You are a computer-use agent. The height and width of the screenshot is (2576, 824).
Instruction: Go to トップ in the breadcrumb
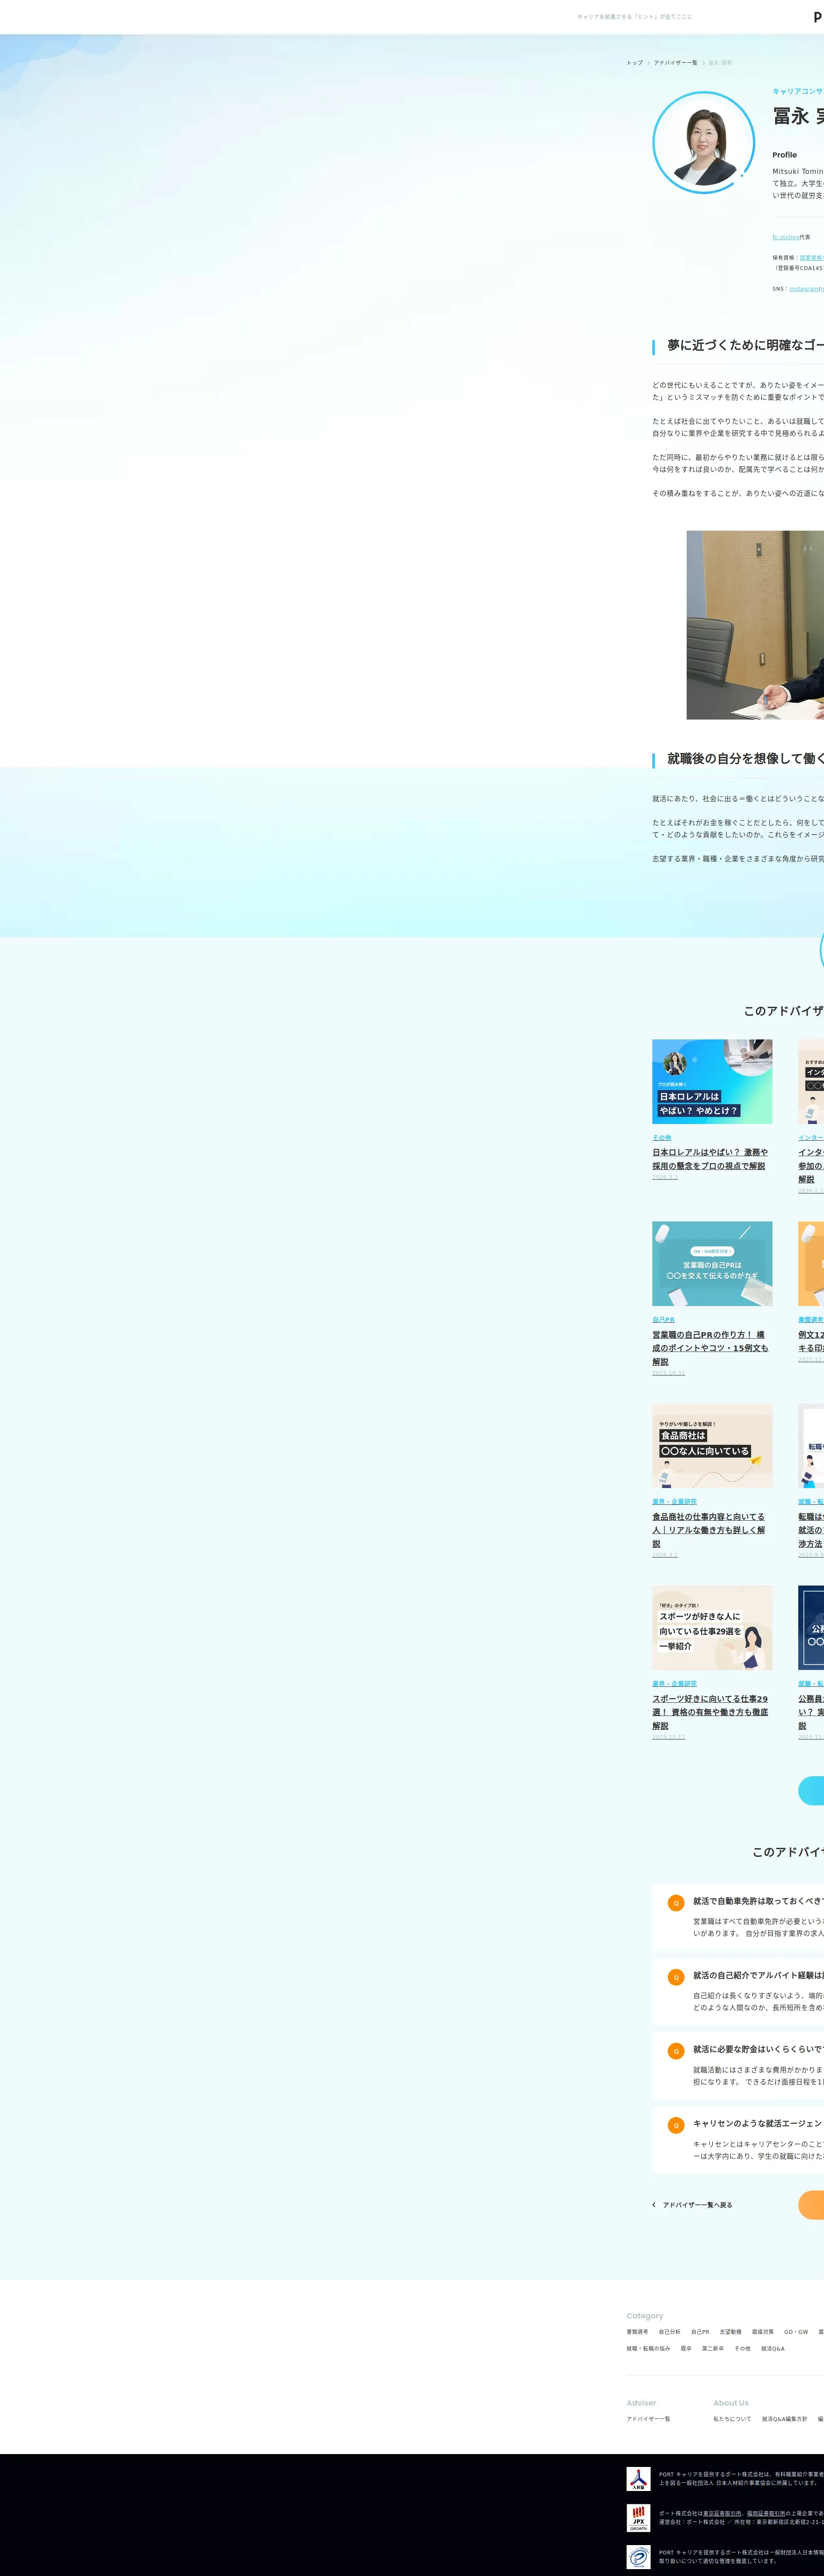pyautogui.click(x=635, y=63)
